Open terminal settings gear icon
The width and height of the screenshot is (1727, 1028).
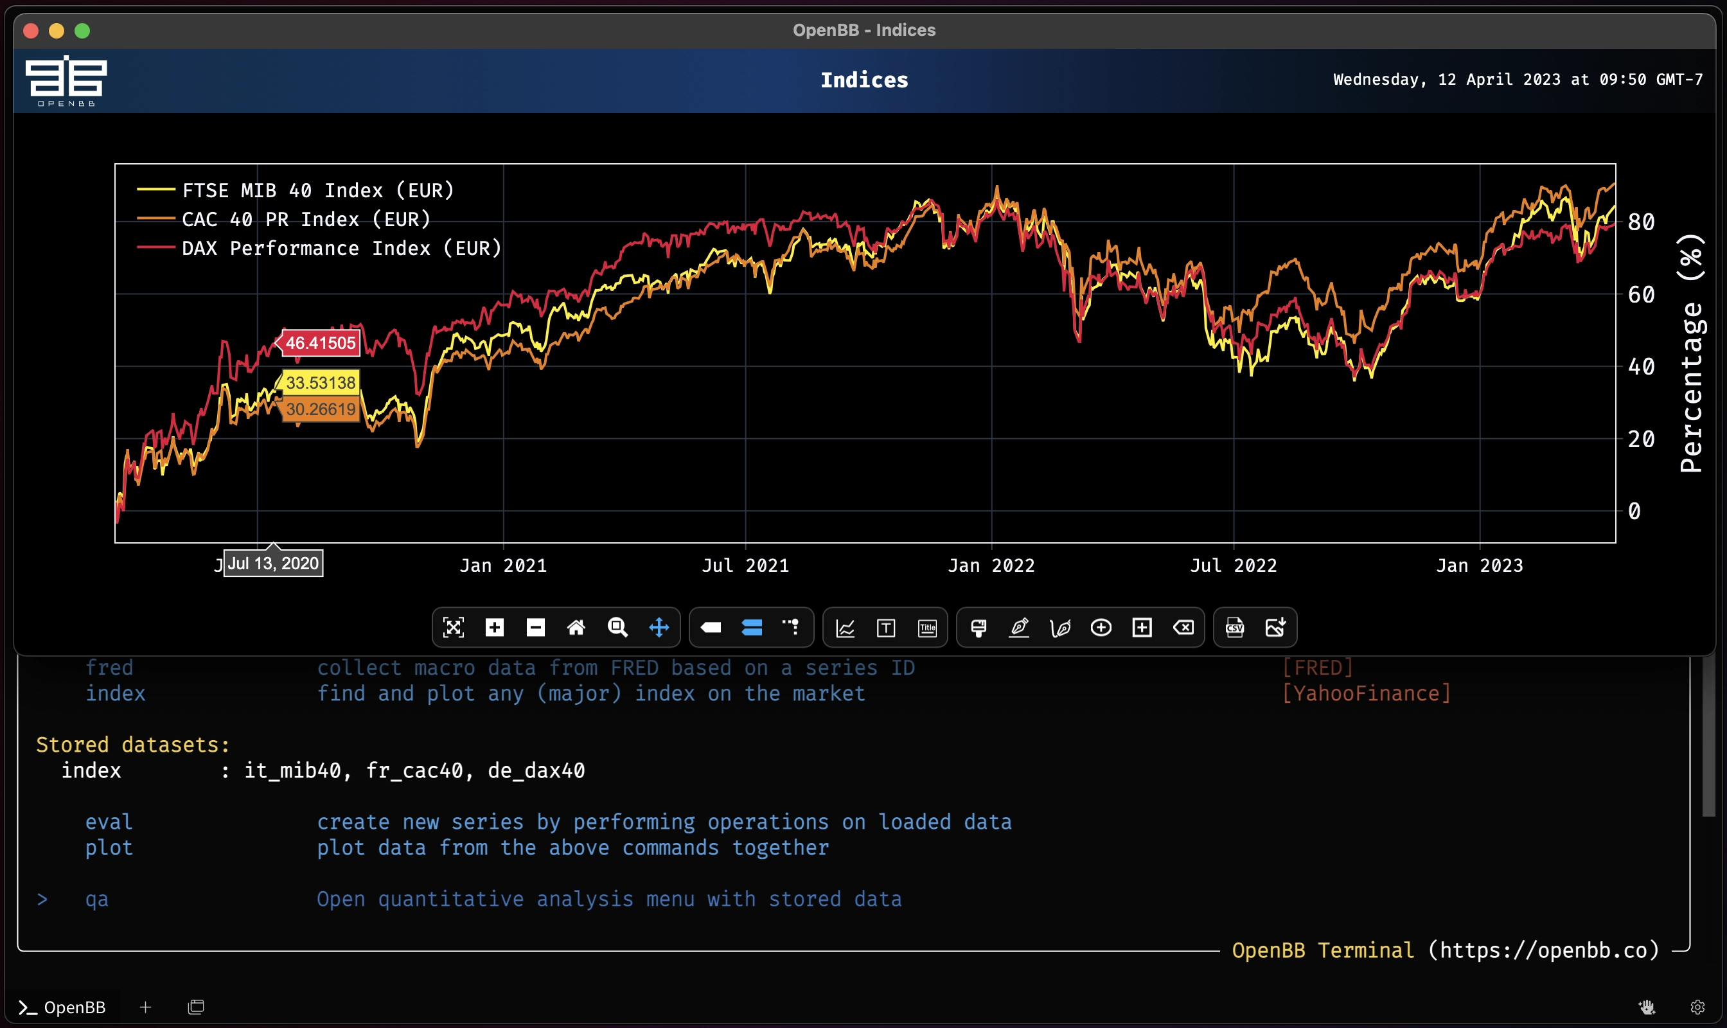coord(1697,1007)
